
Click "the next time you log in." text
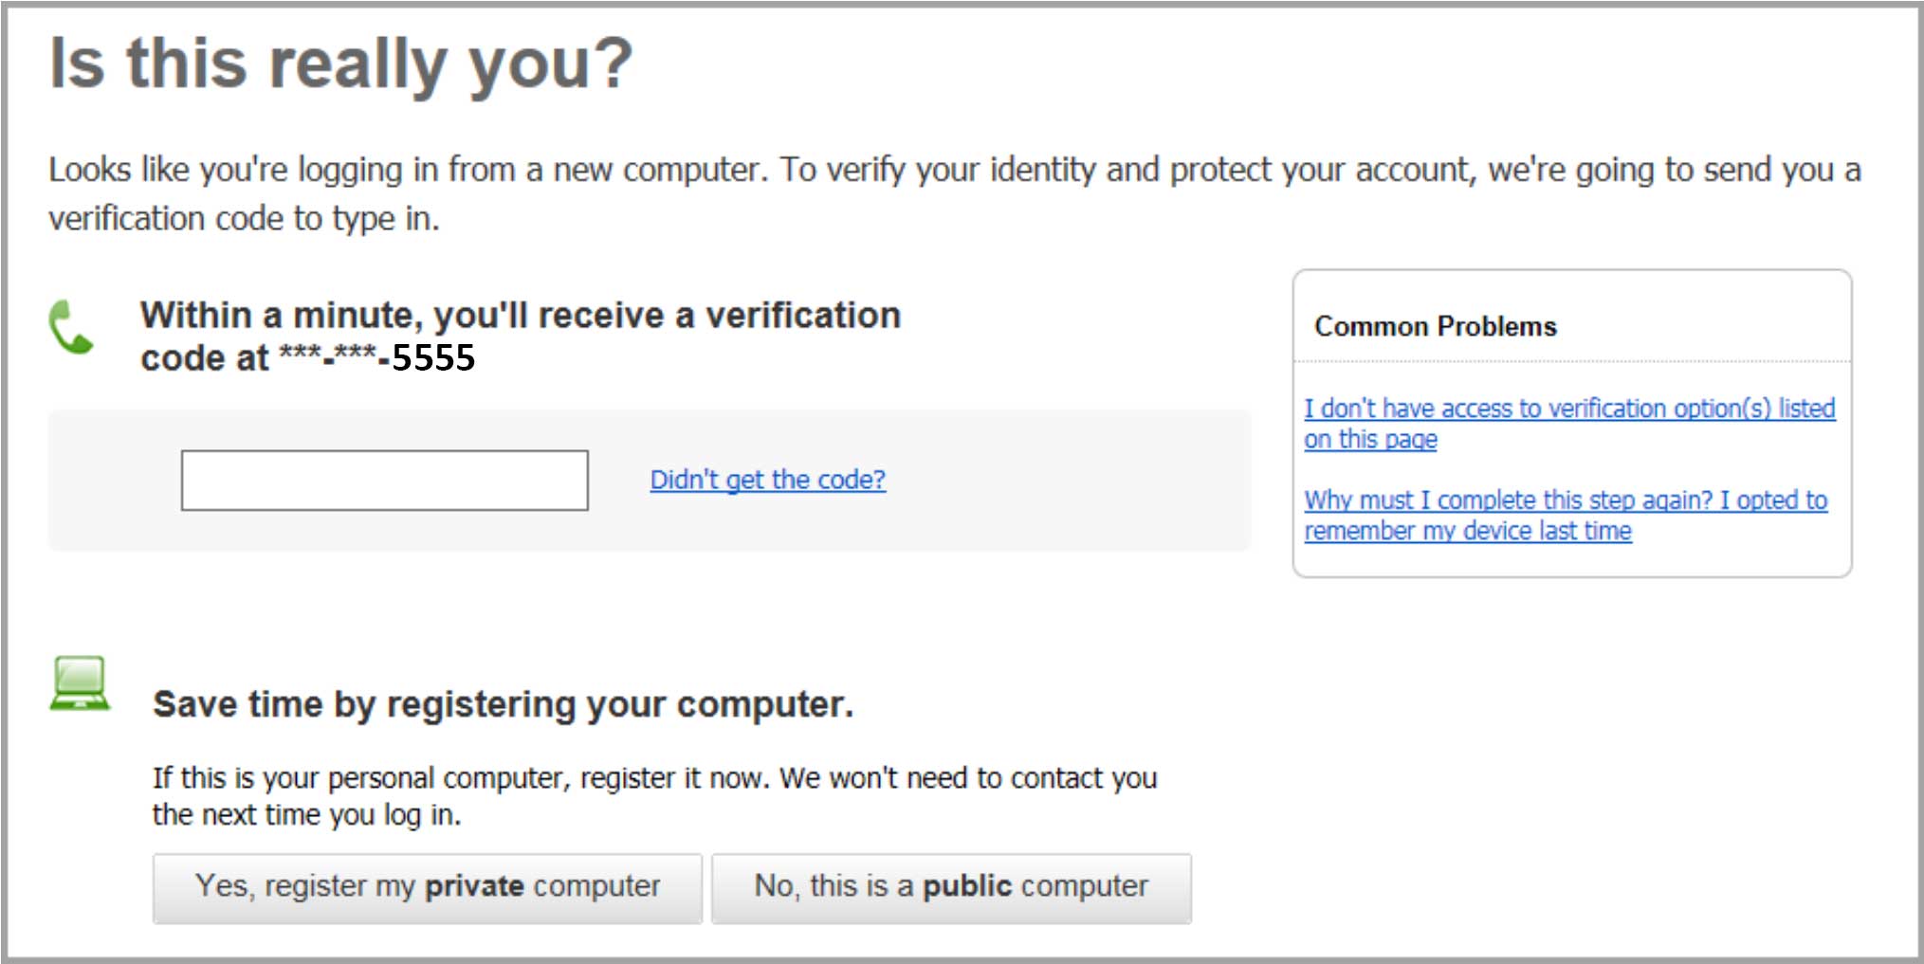click(x=306, y=815)
